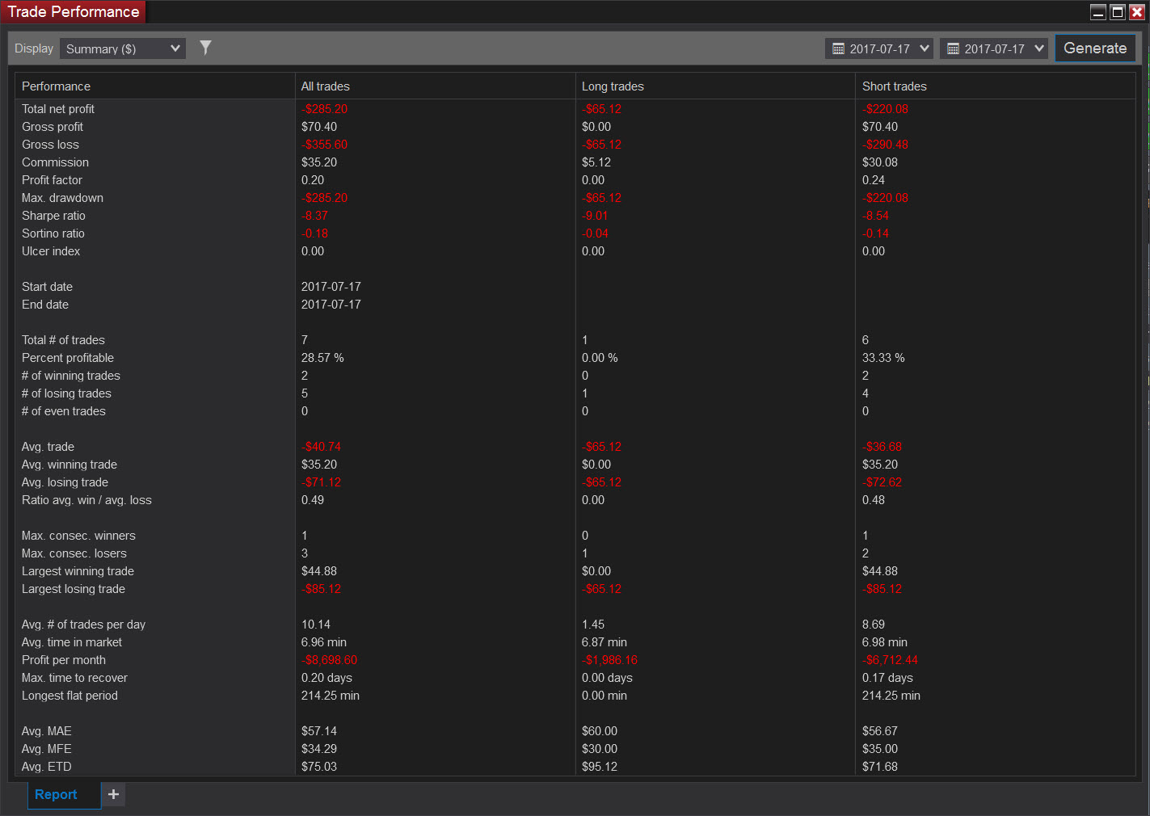The width and height of the screenshot is (1150, 816).
Task: Select the Ratio avg. win / avg. loss label
Action: [x=86, y=500]
